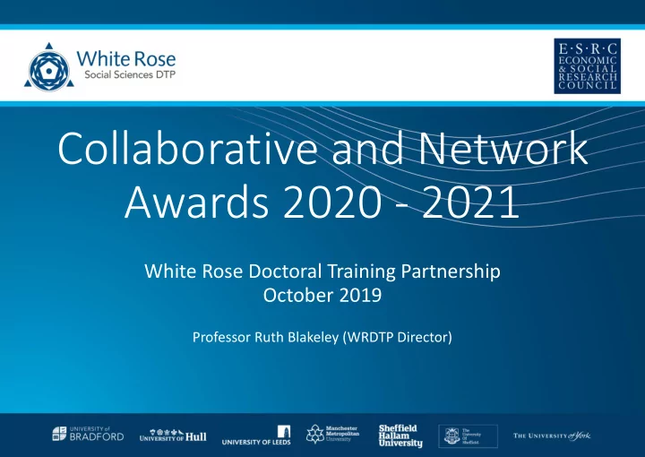The width and height of the screenshot is (645, 457).
Task: Click title line 'Collaborative and Network'
Action: 322,149
